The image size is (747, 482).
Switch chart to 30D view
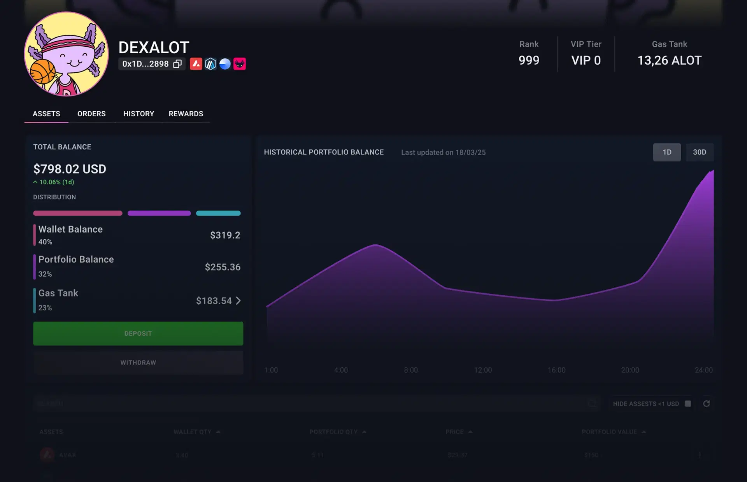tap(700, 152)
